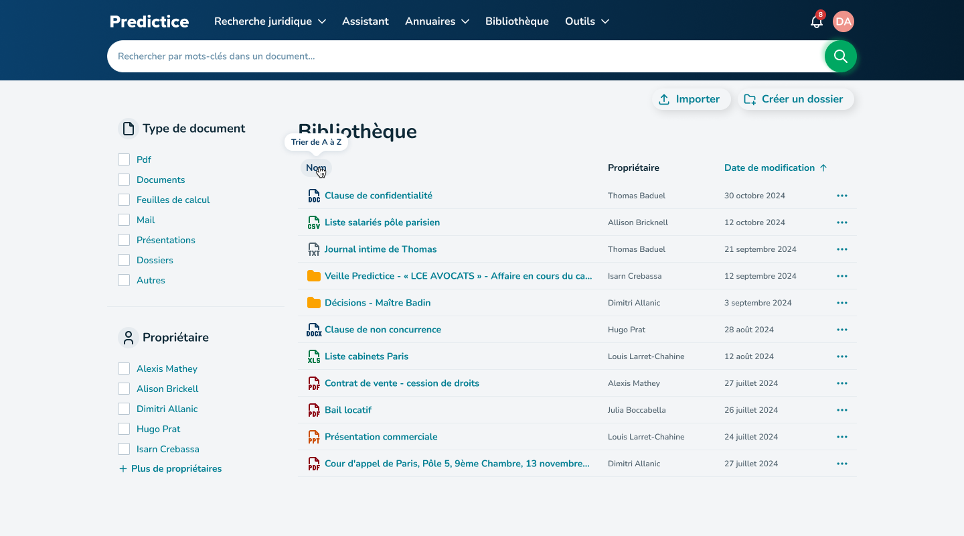Click TXT icon of Journal intime de Thomas
The width and height of the screenshot is (964, 536).
314,249
